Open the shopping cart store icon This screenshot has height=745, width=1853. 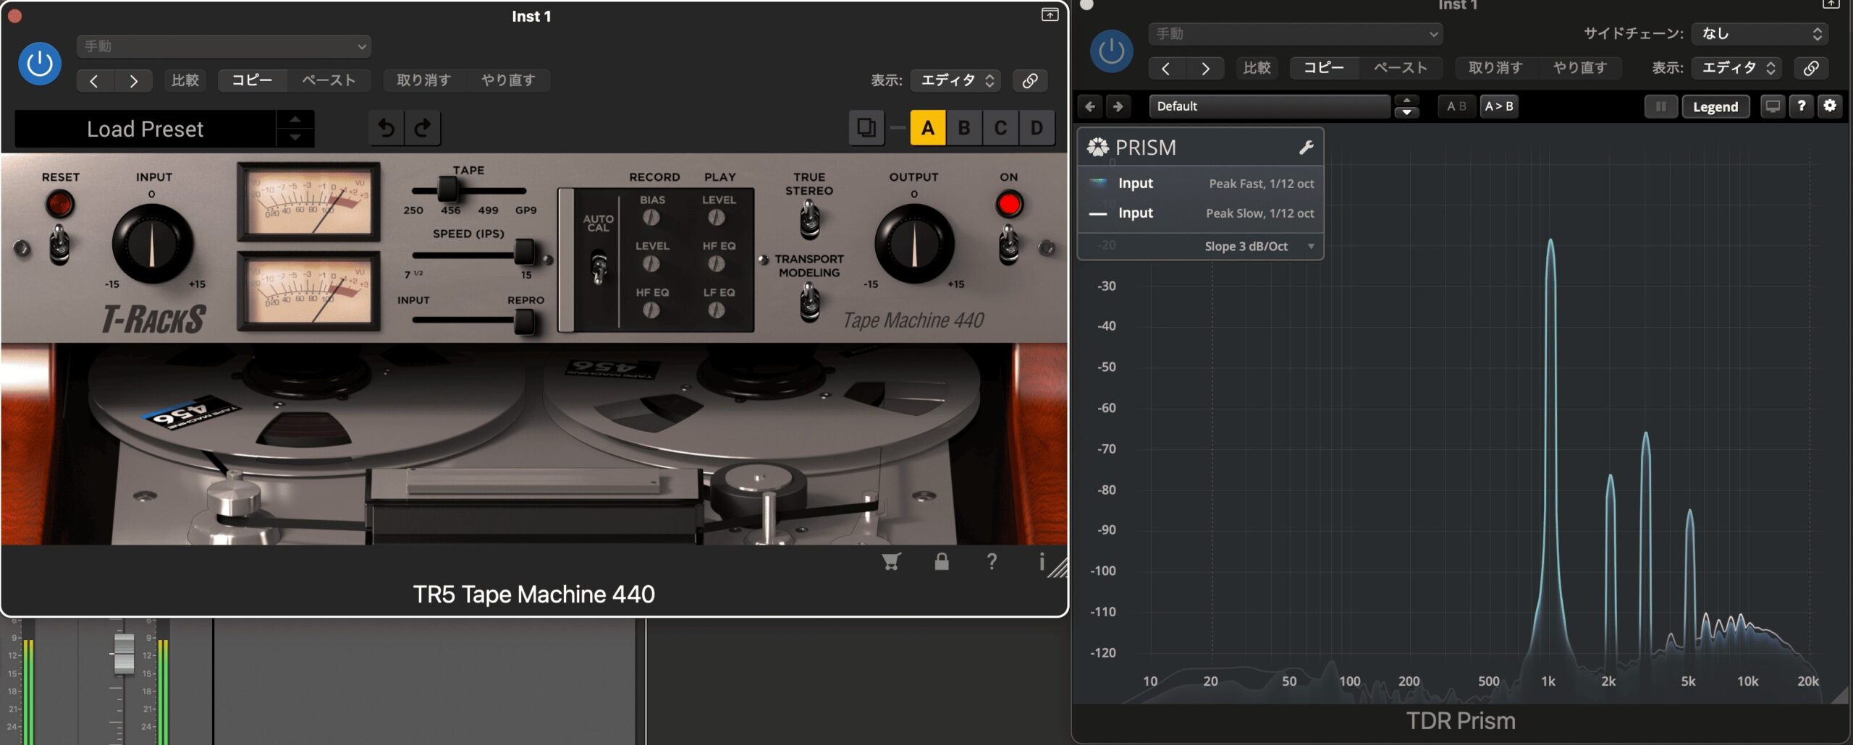pyautogui.click(x=891, y=561)
